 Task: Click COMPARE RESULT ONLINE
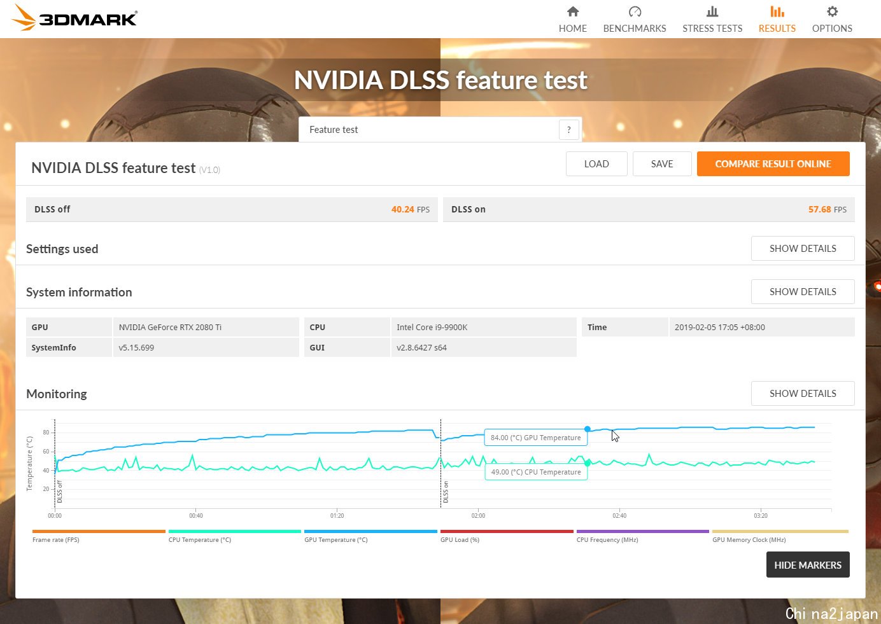point(773,164)
